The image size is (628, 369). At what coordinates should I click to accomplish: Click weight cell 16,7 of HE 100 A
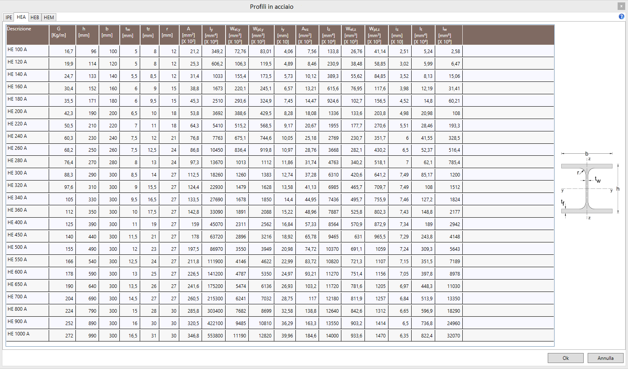click(x=62, y=52)
